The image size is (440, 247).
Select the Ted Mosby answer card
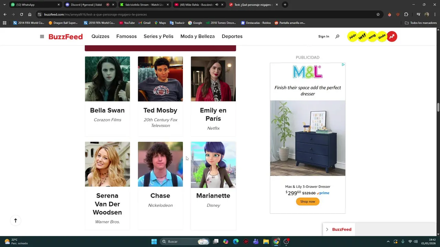pyautogui.click(x=160, y=96)
